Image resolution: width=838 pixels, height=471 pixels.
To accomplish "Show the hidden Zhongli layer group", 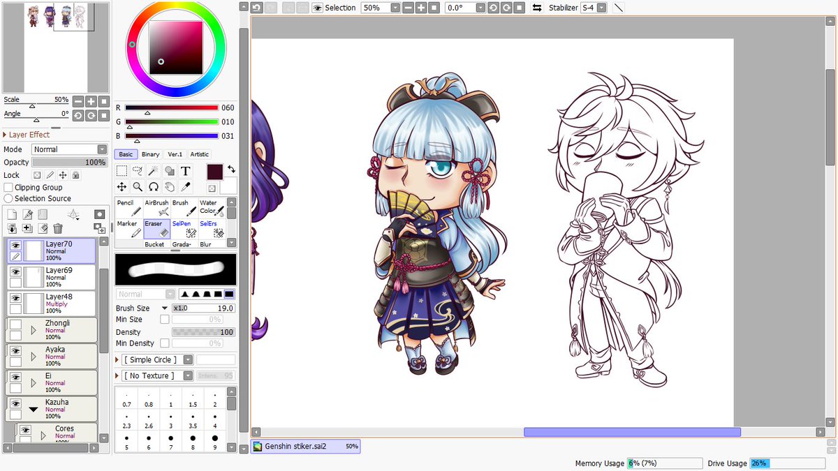I will pos(15,324).
